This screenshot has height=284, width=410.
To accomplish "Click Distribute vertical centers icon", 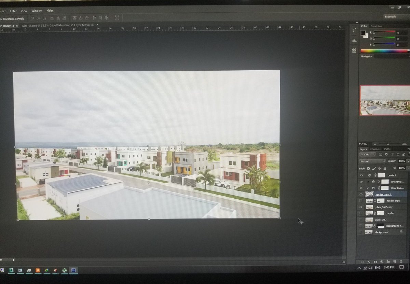I will 81,18.
